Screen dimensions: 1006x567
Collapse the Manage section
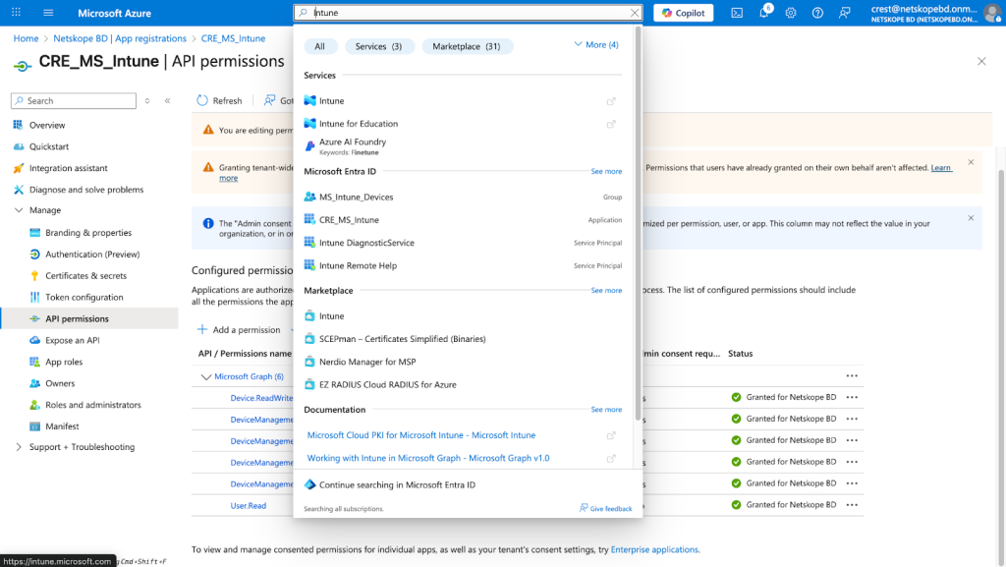tap(18, 210)
